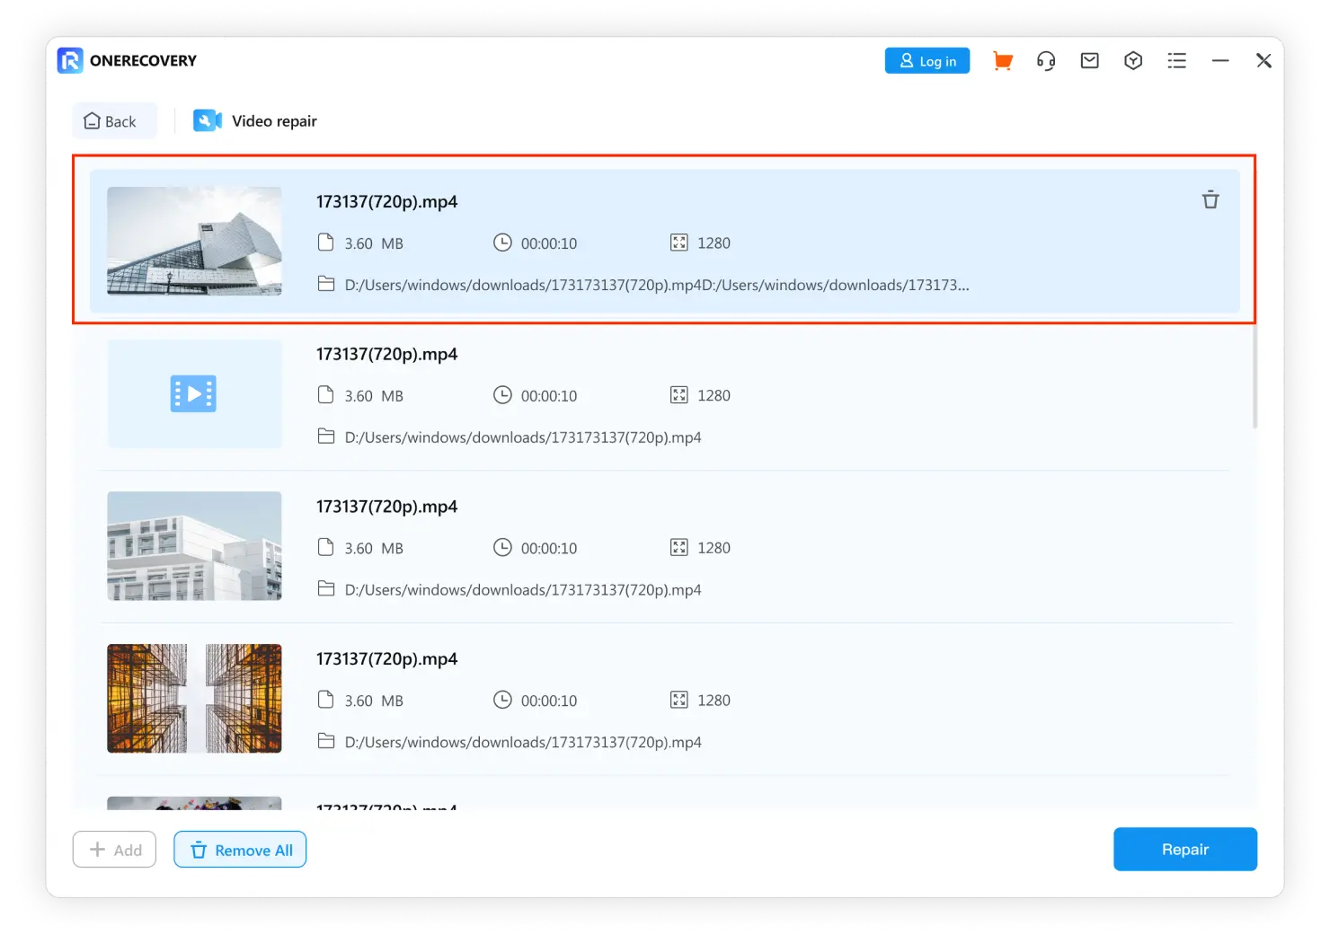Click the file path of the fourth video
The image size is (1330, 935).
click(x=522, y=743)
